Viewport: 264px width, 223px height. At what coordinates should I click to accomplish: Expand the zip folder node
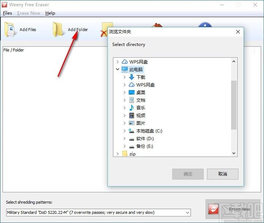pyautogui.click(x=117, y=154)
